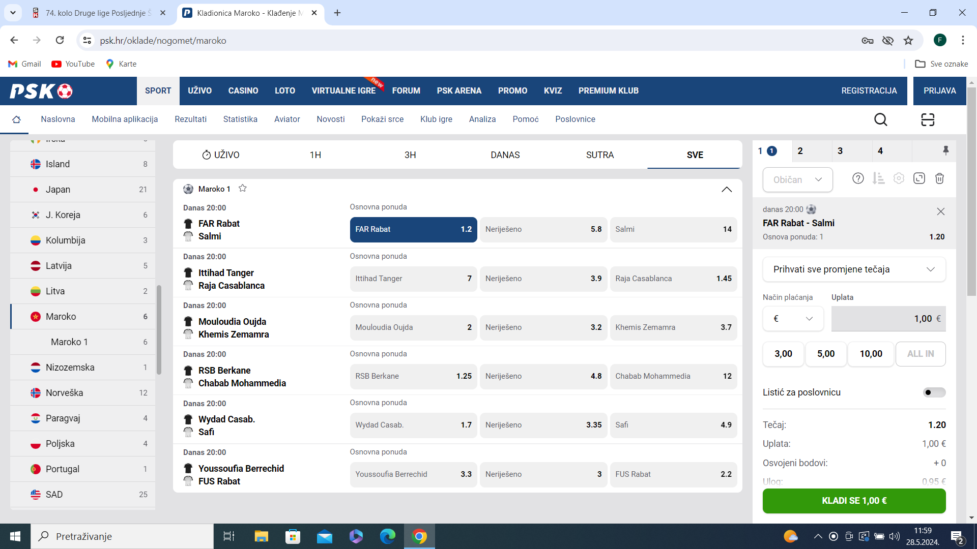Click Uplata stake input field

(x=888, y=319)
